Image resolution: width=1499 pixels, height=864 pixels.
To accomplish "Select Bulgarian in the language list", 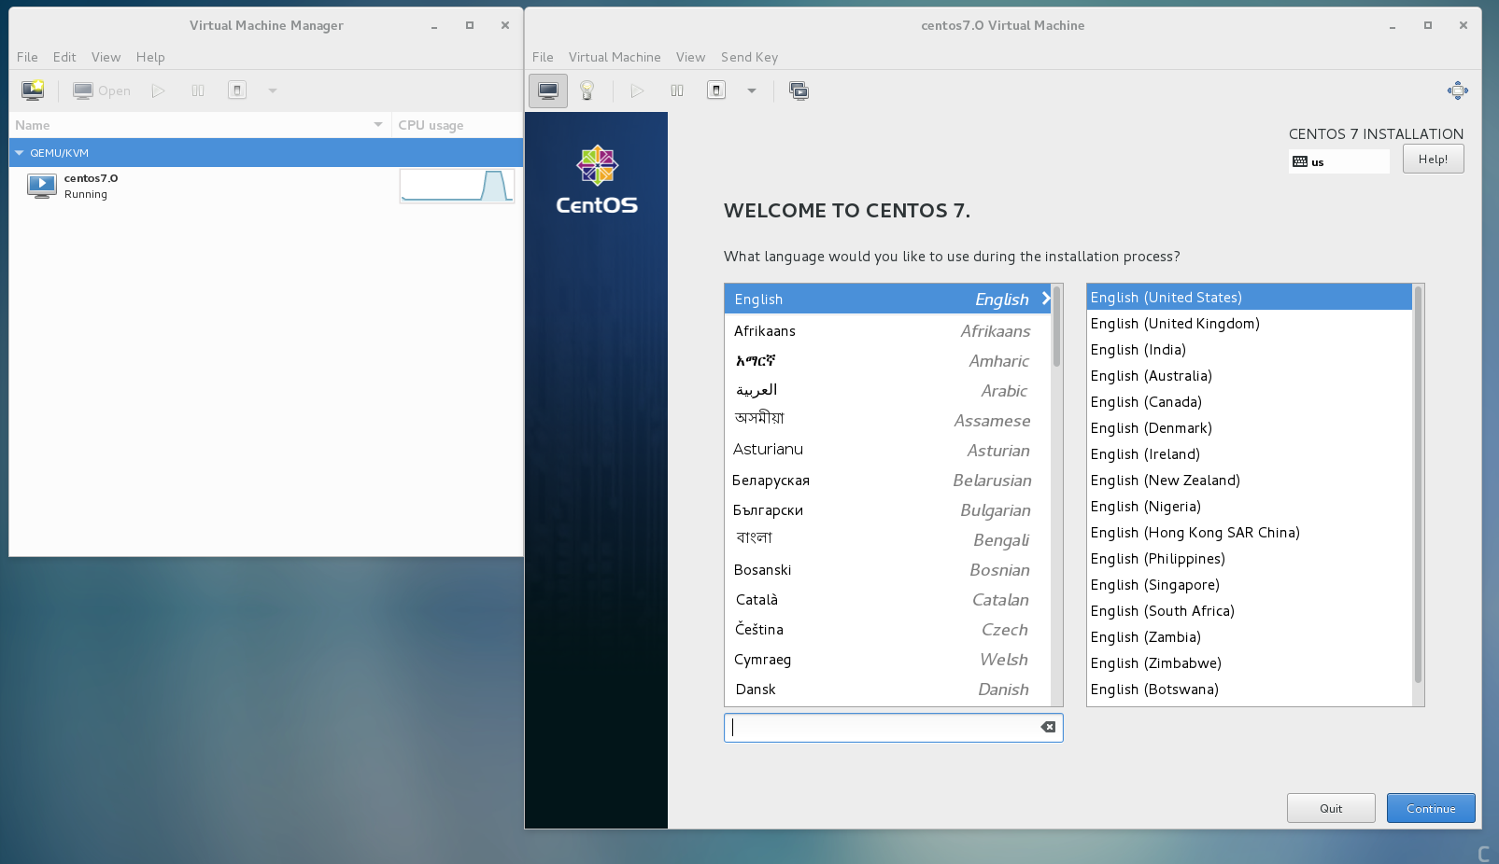I will 887,509.
